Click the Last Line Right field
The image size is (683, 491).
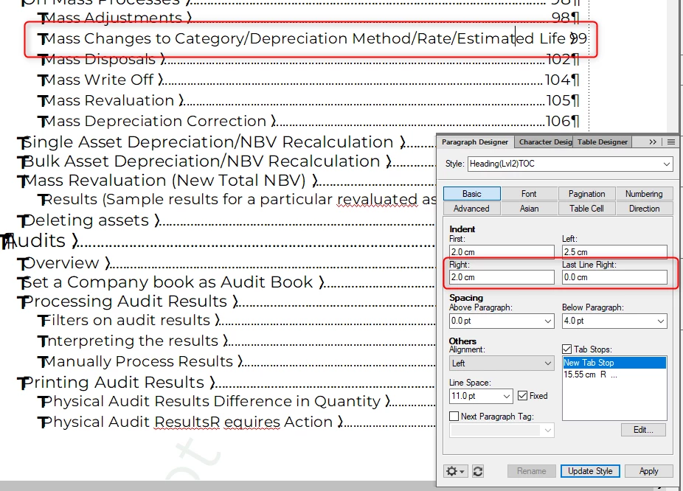coord(614,277)
